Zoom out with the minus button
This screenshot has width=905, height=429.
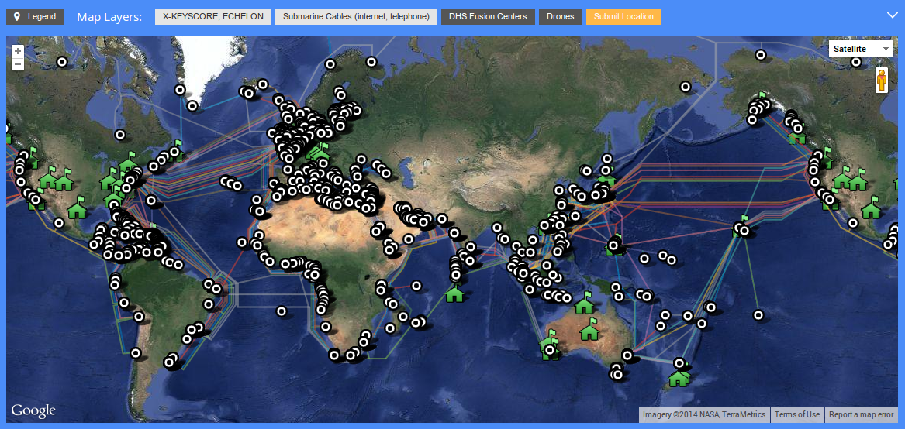18,64
